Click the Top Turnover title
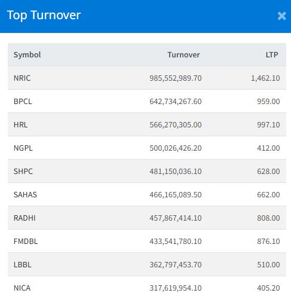The width and height of the screenshot is (291, 296). pos(44,16)
